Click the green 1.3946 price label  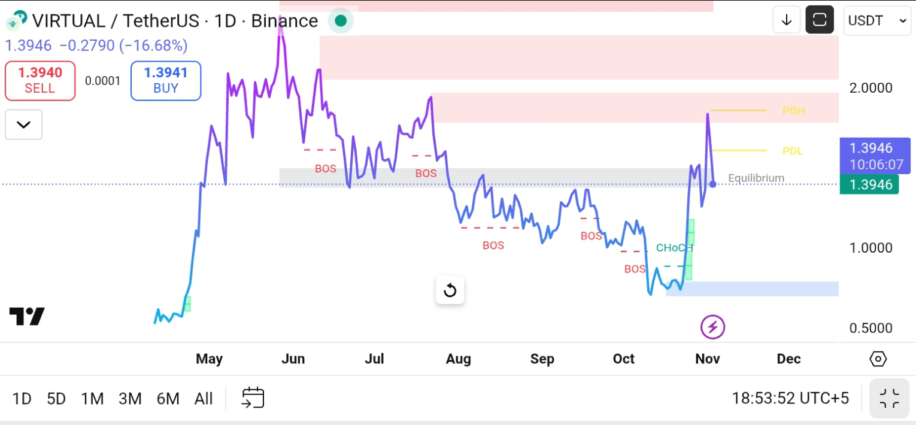point(869,184)
